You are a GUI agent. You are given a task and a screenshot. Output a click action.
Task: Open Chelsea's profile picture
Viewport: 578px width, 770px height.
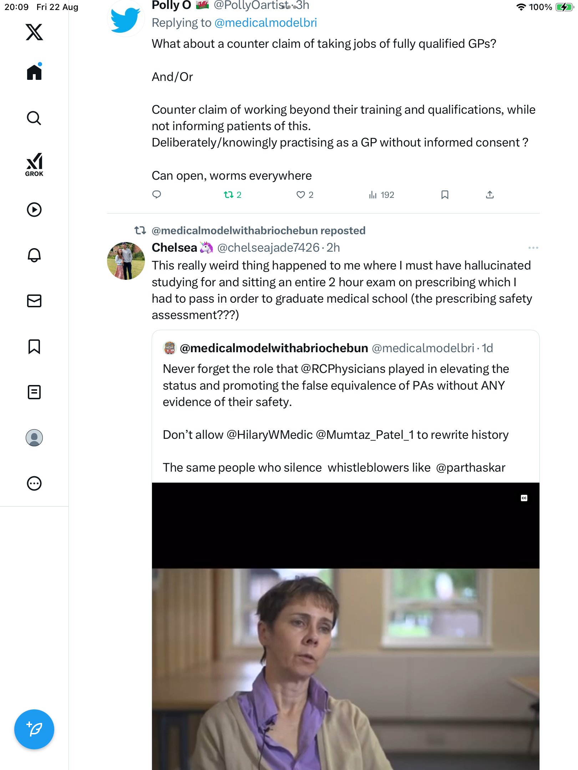pyautogui.click(x=126, y=261)
